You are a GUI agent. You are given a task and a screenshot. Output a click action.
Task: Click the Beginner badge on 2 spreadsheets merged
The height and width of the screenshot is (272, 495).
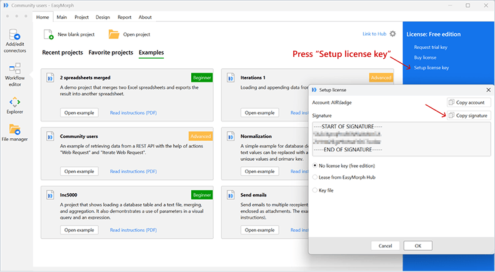point(202,78)
